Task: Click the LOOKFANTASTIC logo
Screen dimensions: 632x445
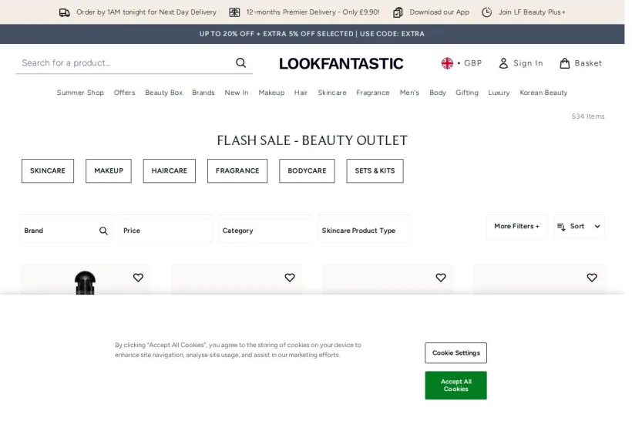Action: click(x=341, y=64)
